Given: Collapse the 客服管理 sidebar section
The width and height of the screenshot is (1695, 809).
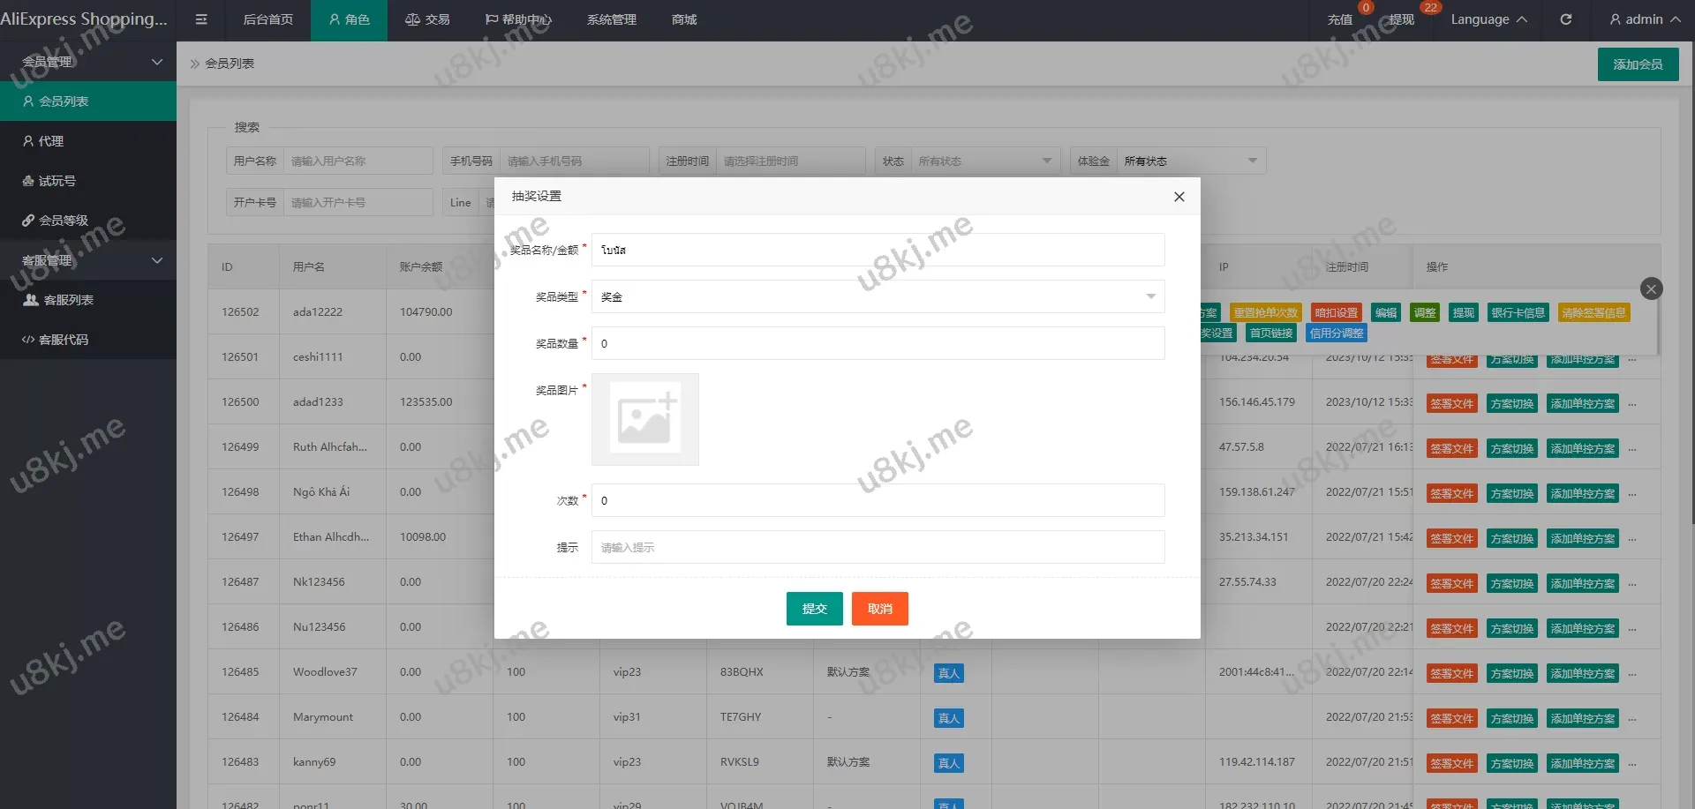Looking at the screenshot, I should tap(88, 260).
